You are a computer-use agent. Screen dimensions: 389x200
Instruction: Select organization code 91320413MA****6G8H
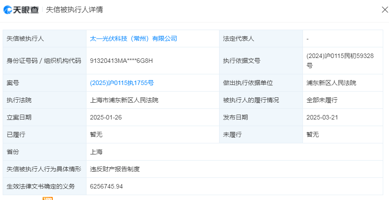coord(121,61)
